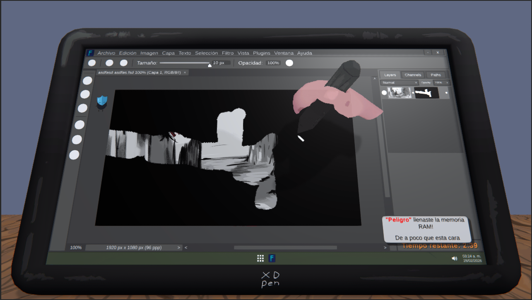This screenshot has width=532, height=300.
Task: Switch to the Paths tab
Action: (x=436, y=75)
